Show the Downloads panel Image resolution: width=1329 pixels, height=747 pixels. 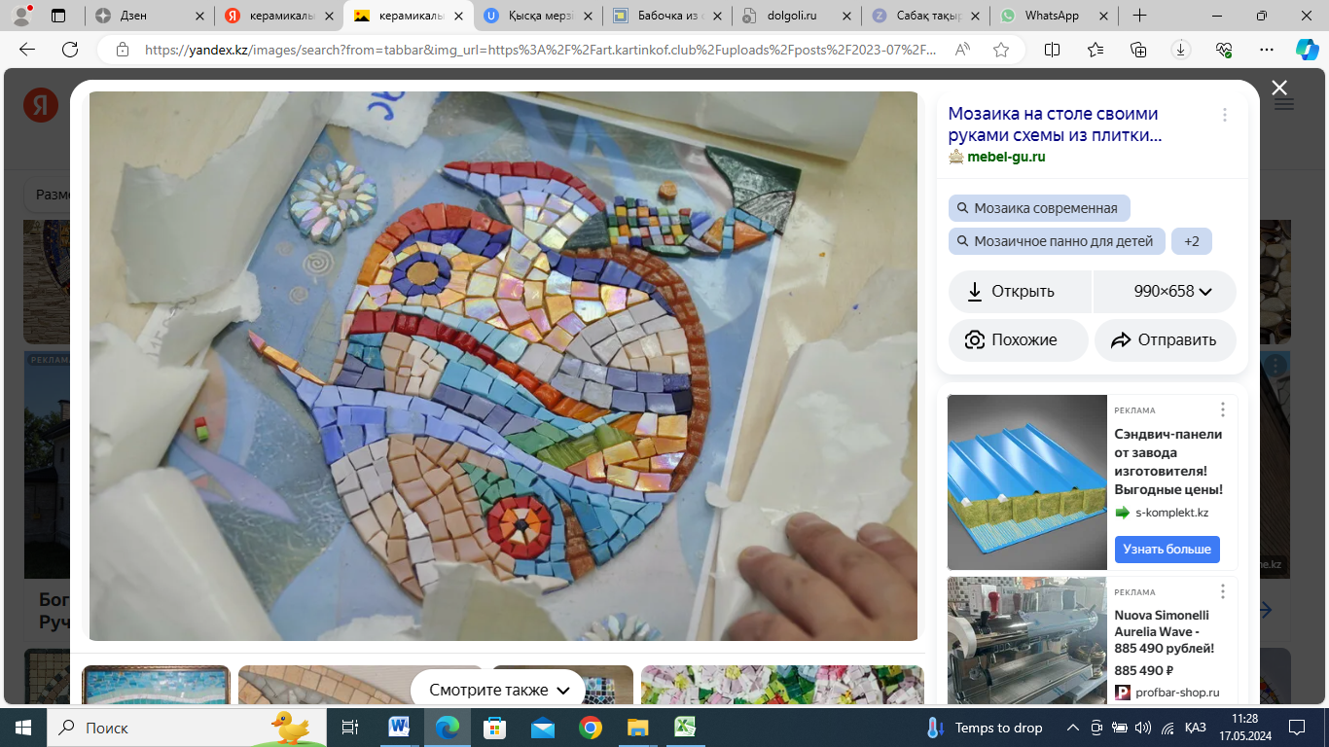point(1181,50)
